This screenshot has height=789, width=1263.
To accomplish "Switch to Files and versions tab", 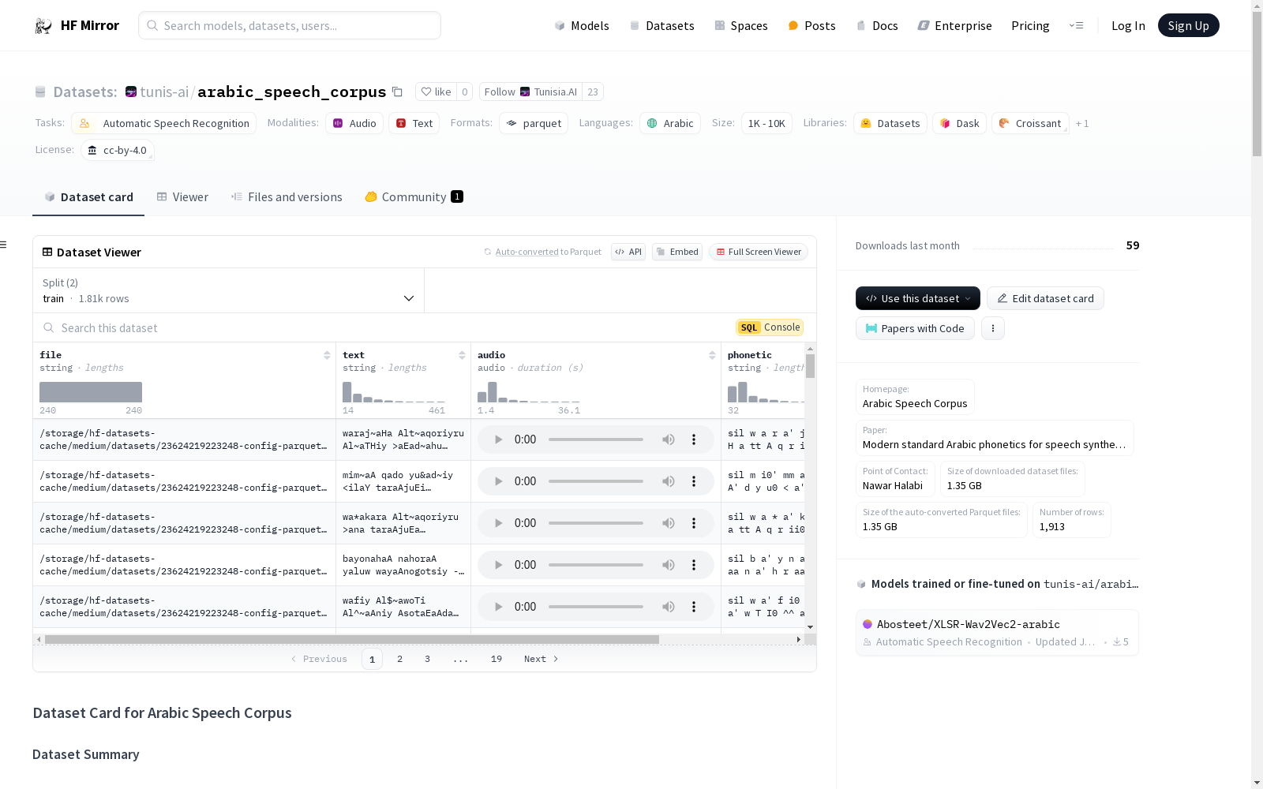I will [287, 197].
